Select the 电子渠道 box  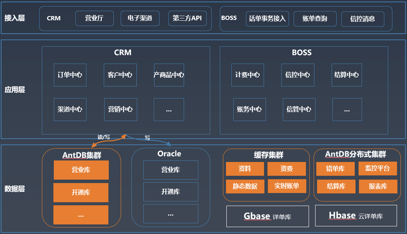pyautogui.click(x=140, y=18)
